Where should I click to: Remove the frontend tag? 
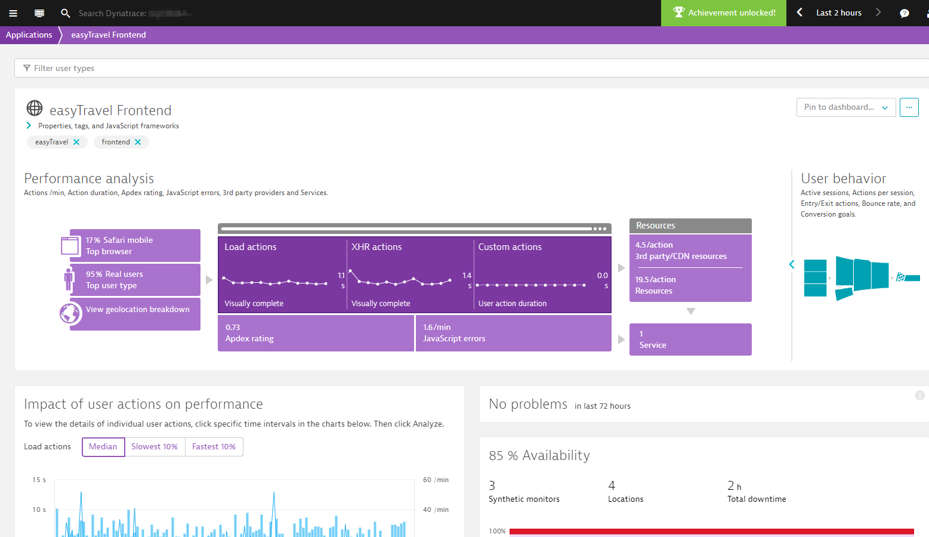click(138, 142)
